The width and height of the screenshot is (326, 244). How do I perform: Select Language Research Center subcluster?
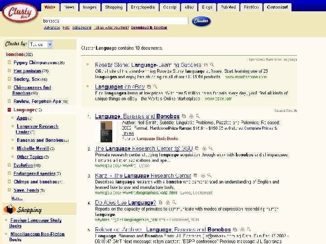point(37,129)
